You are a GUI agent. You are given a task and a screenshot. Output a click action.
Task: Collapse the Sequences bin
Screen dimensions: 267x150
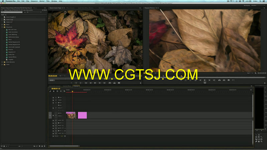(2, 27)
